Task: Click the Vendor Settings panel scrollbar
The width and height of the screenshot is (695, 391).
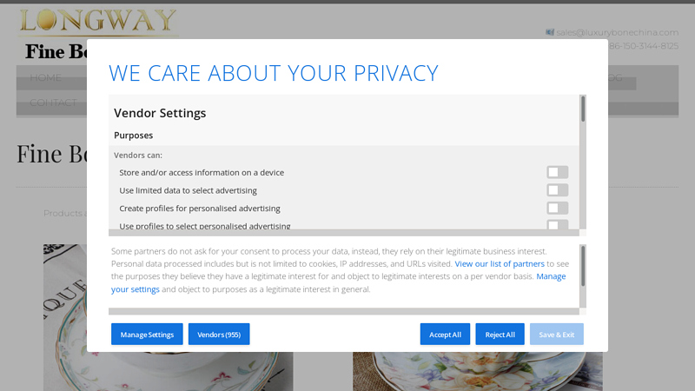Action: click(583, 109)
